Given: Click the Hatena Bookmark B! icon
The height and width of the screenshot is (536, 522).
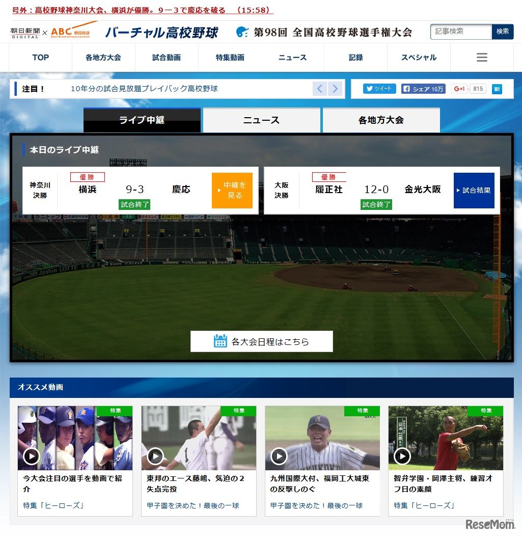Looking at the screenshot, I should 497,88.
